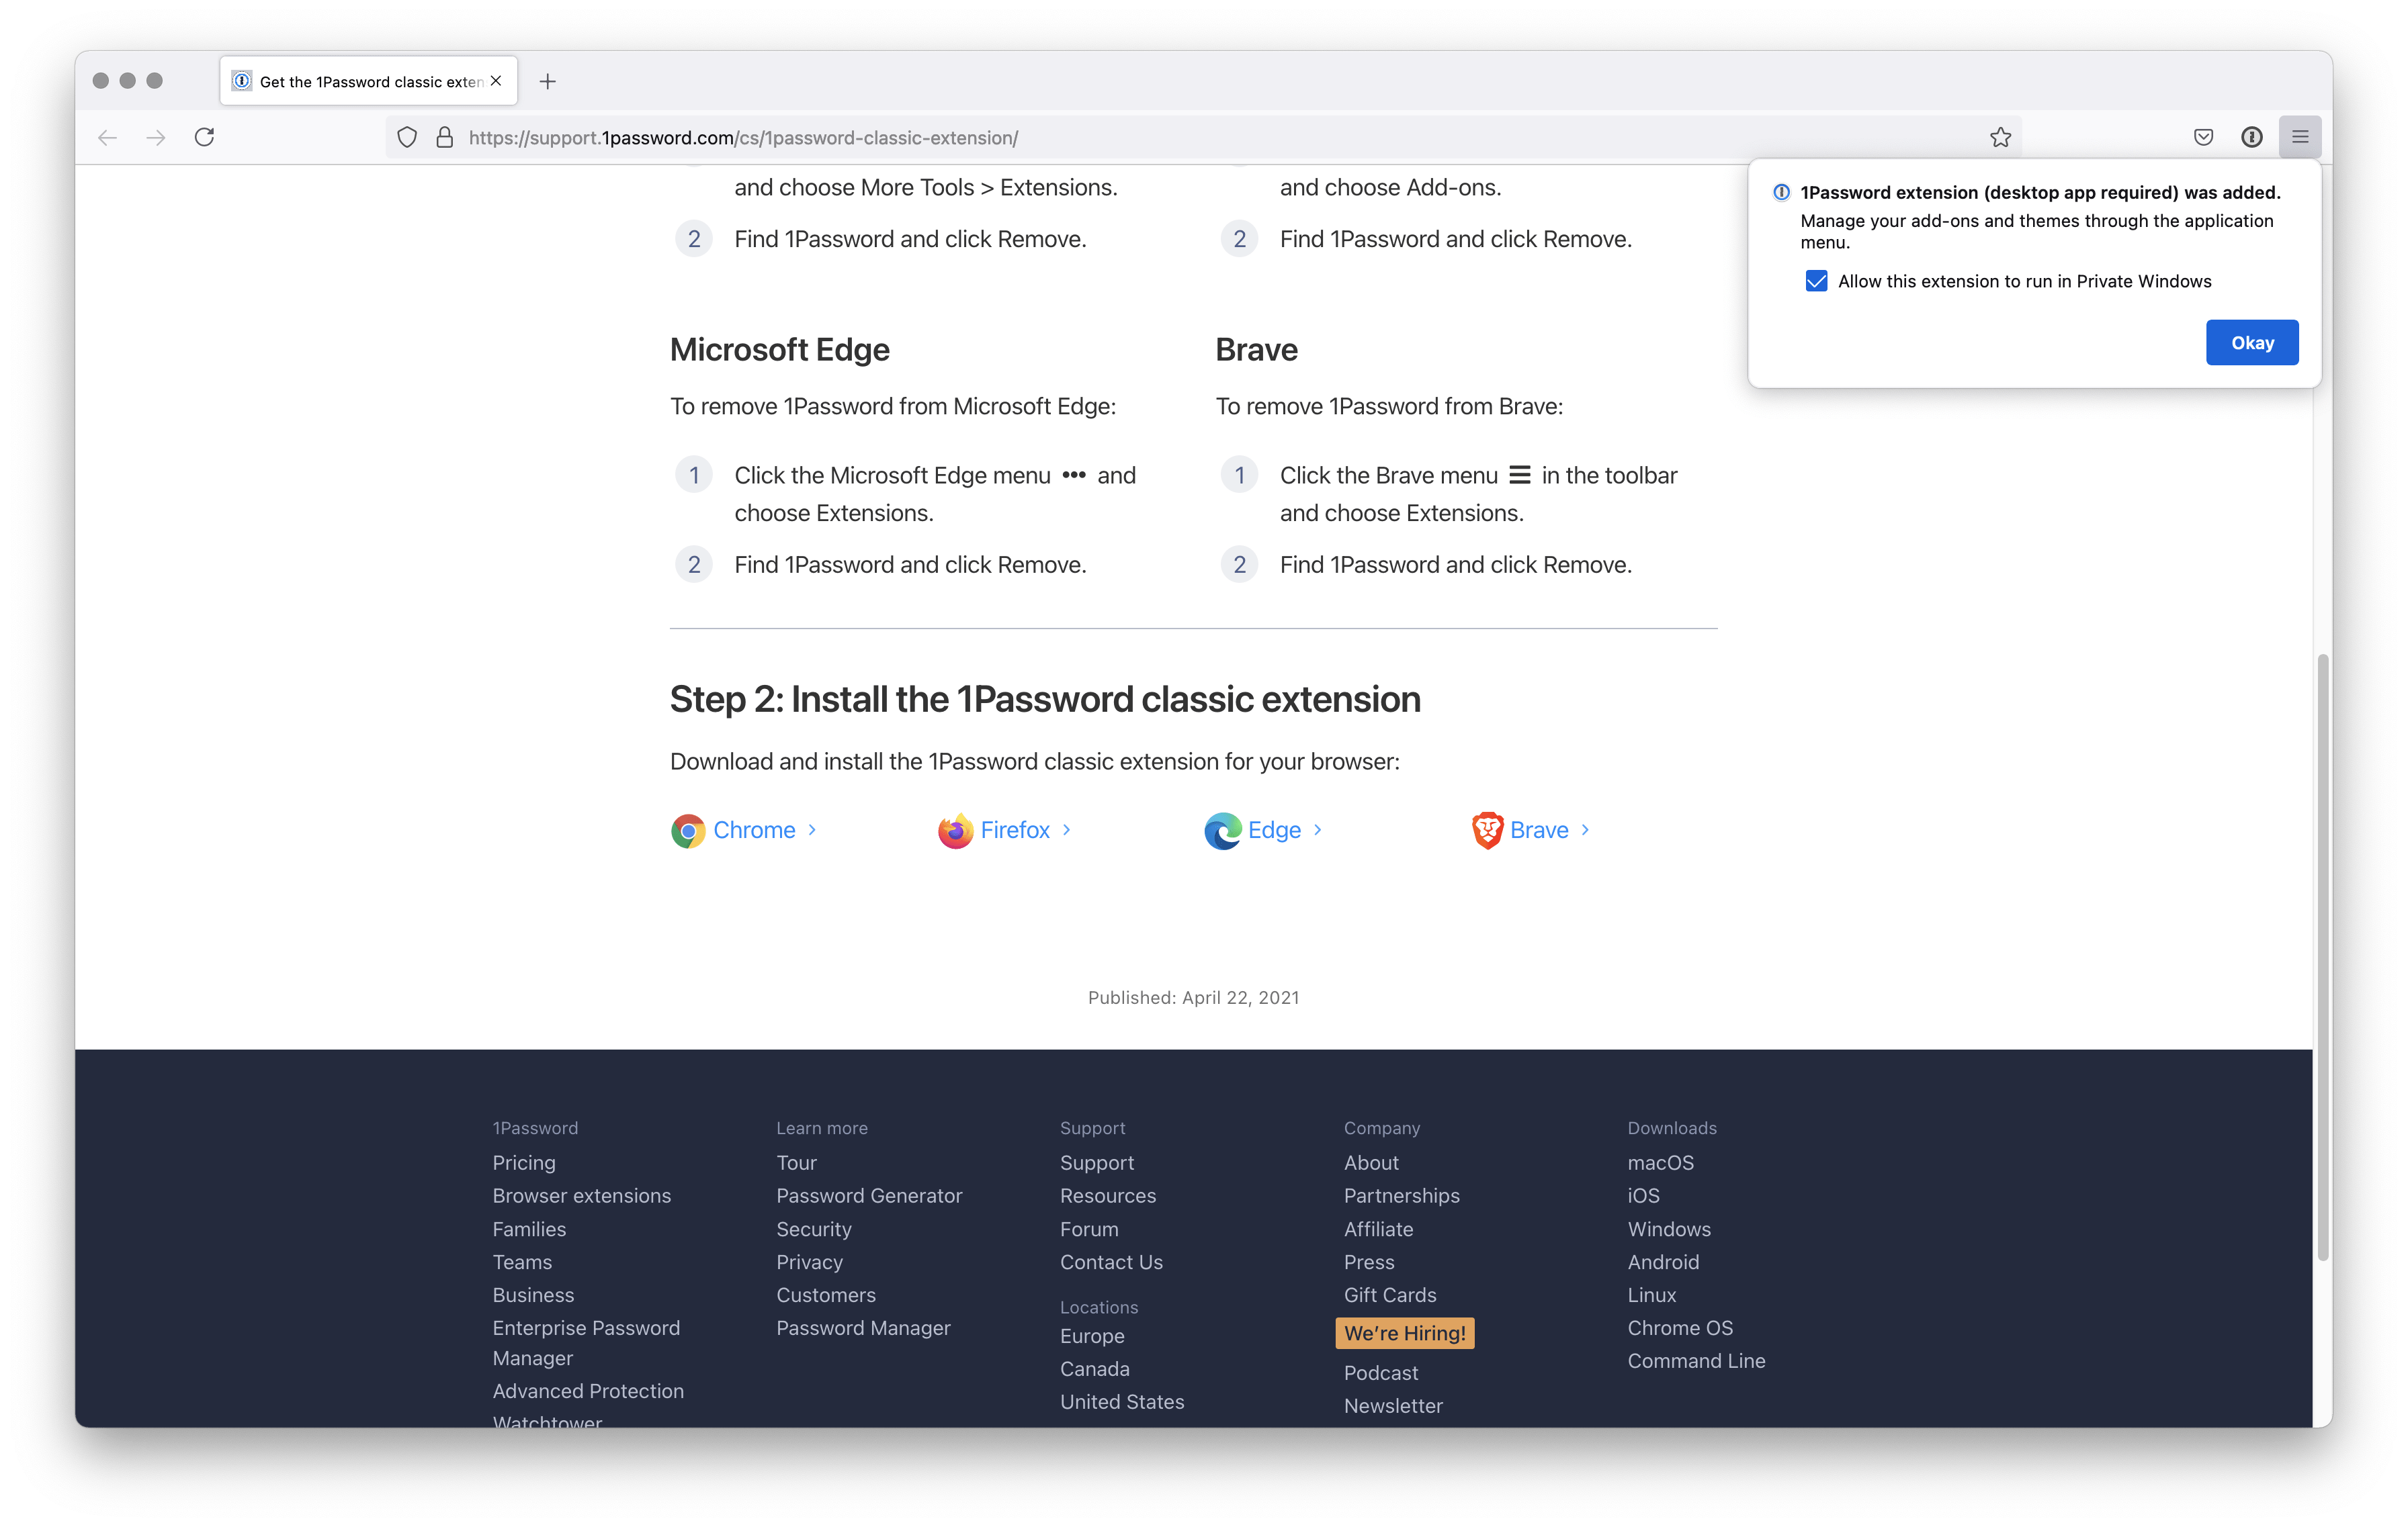
Task: Open Contact Us footer link
Action: coord(1111,1262)
